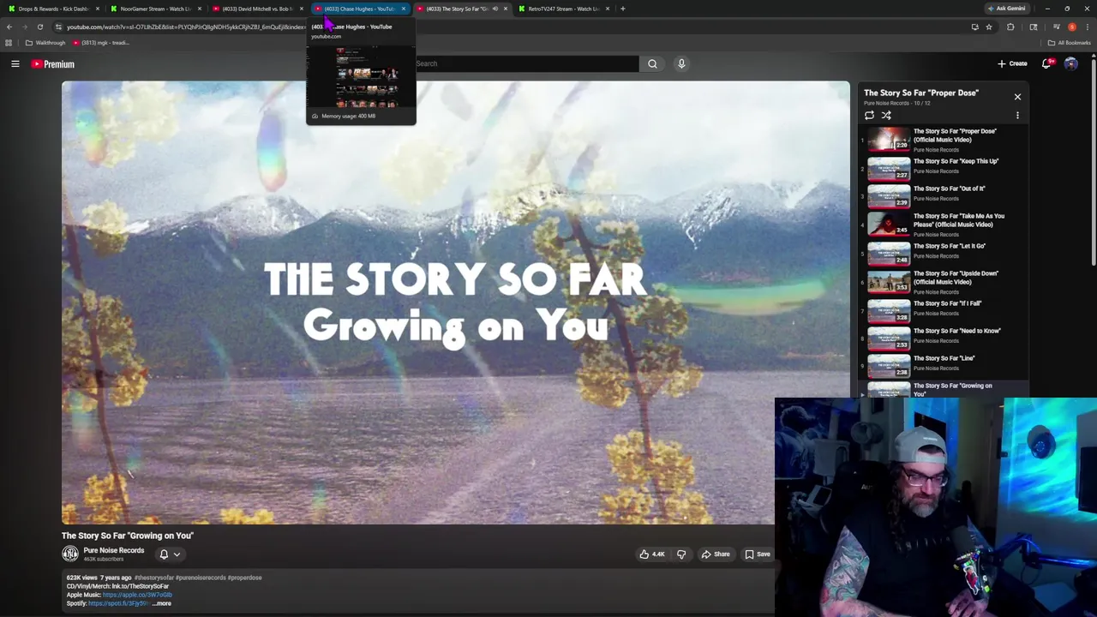This screenshot has width=1097, height=617.
Task: Open Pure Noise Records channel name link
Action: pyautogui.click(x=114, y=550)
